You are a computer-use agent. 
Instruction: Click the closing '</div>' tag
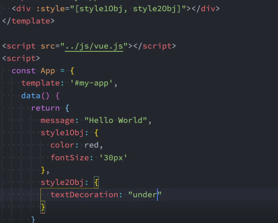tap(206, 9)
